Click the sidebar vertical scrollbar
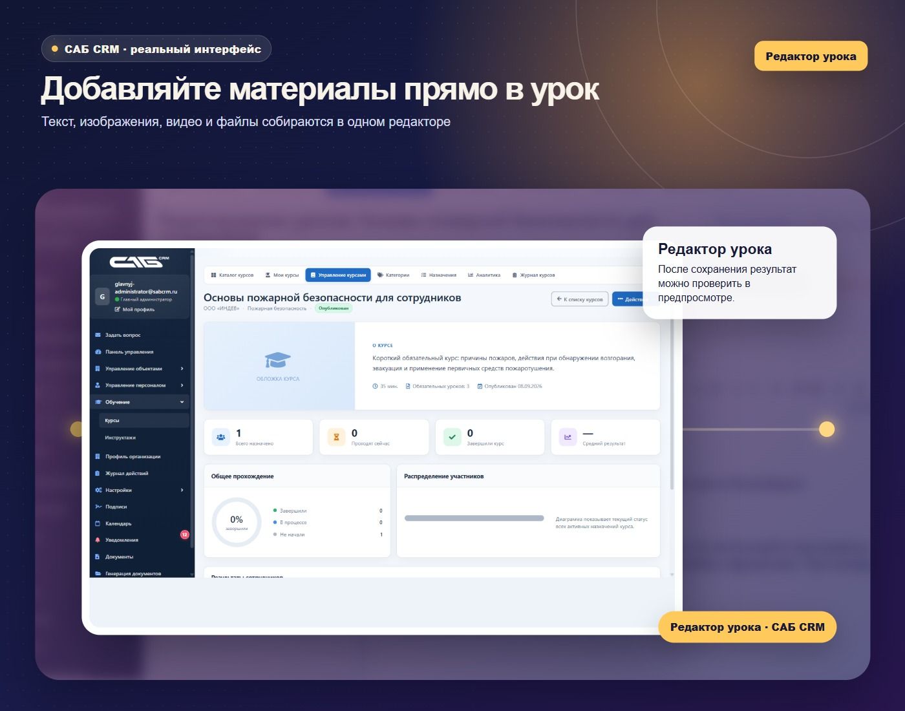The width and height of the screenshot is (905, 711). 192,401
